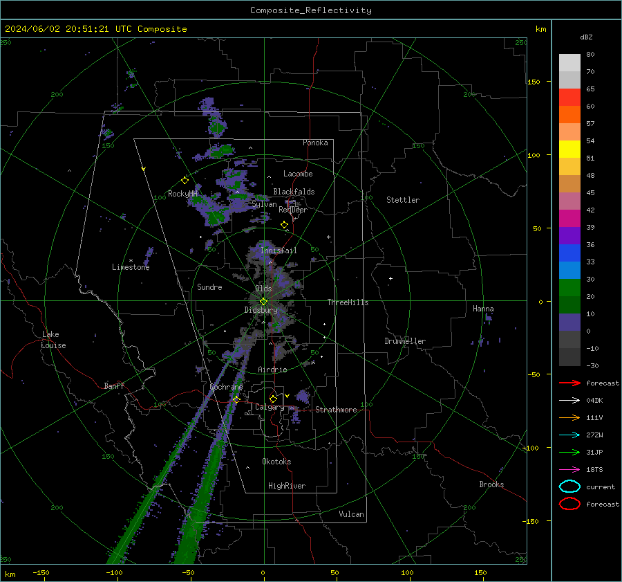
Task: Click the dBZ legend heading
Action: click(586, 37)
